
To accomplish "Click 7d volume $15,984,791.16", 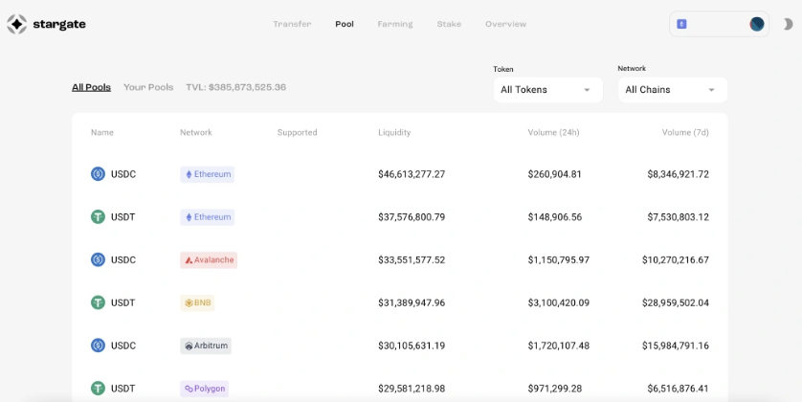I will click(x=676, y=346).
